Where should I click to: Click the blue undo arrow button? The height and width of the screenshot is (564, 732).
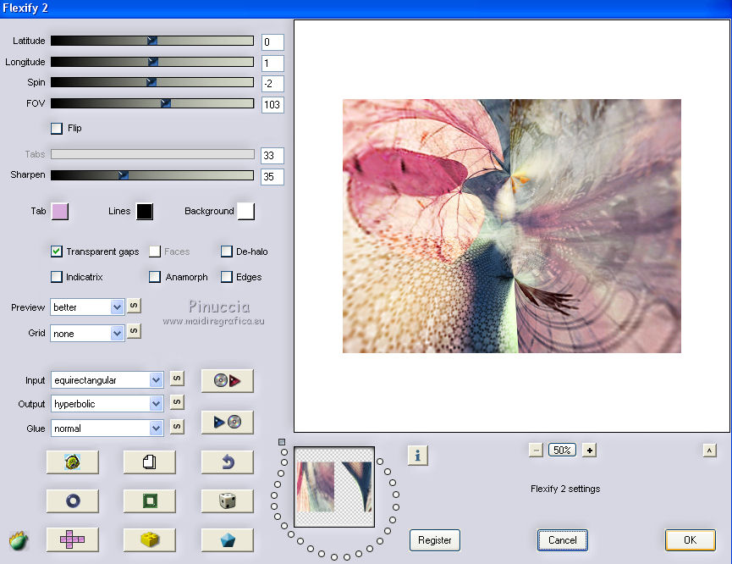[x=228, y=462]
